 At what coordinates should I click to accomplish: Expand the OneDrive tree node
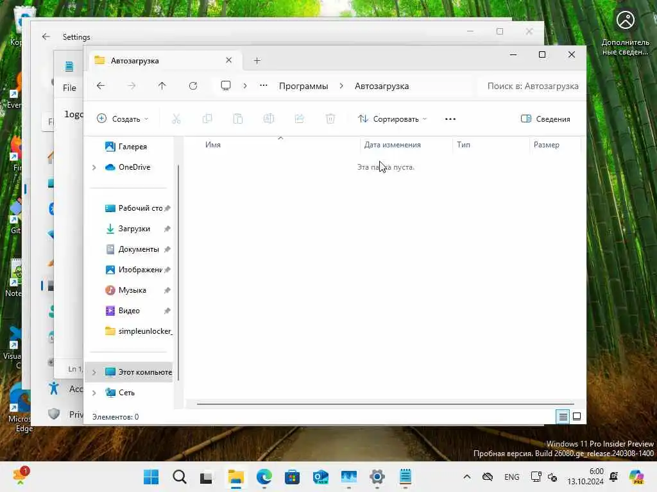click(94, 167)
